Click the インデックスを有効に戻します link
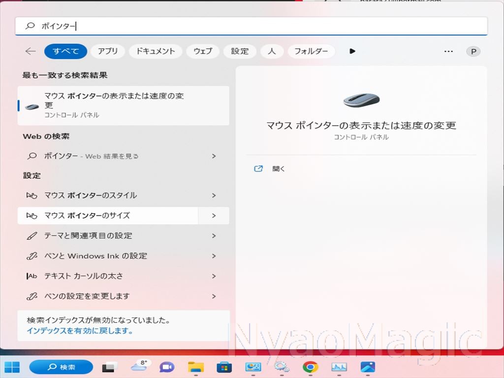This screenshot has height=378, width=504. (79, 331)
